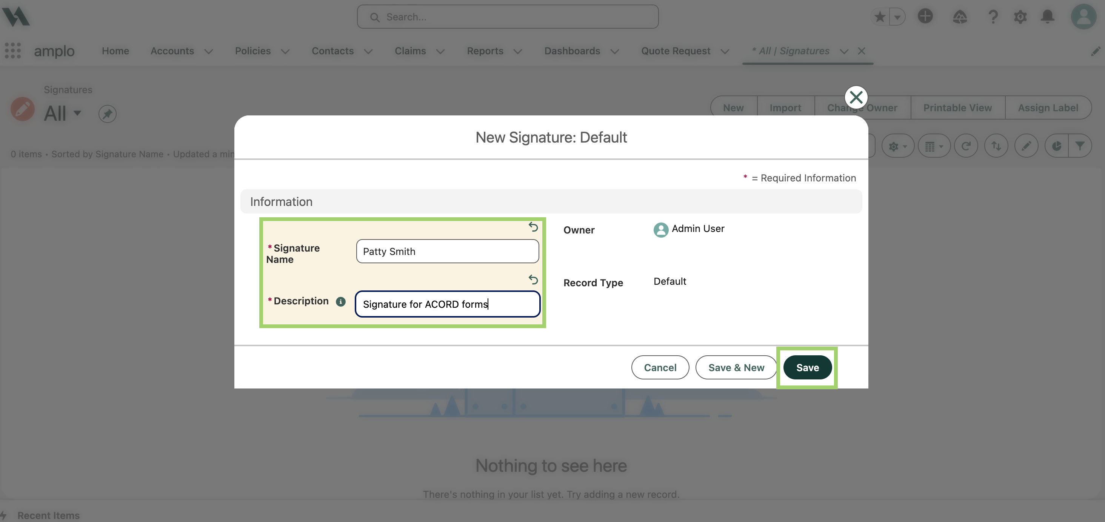The image size is (1105, 522).
Task: Click into the Signature Name field
Action: coord(448,251)
